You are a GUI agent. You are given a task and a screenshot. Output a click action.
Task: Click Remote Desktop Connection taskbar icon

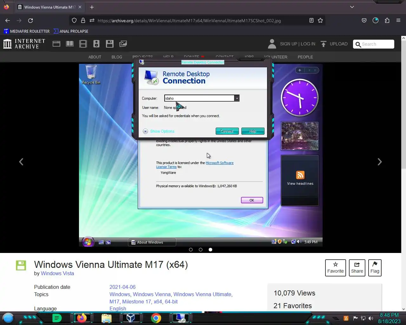tap(181, 318)
